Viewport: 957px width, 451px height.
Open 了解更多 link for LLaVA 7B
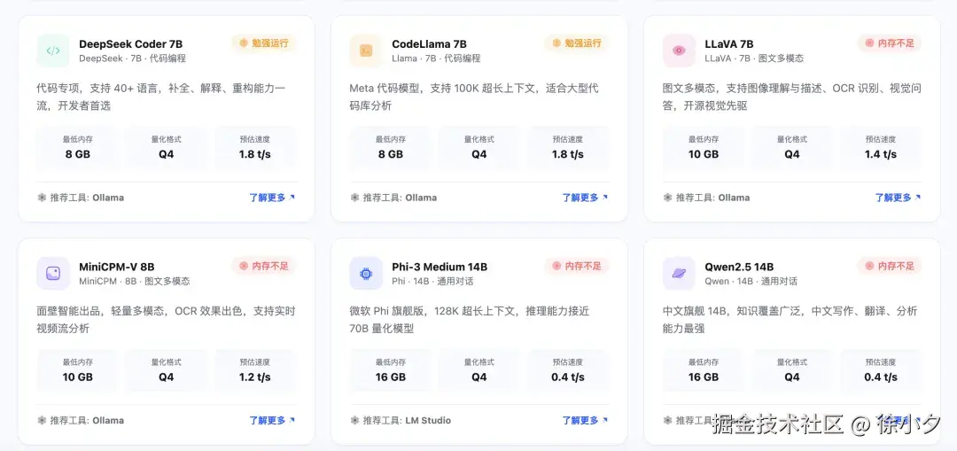point(898,198)
